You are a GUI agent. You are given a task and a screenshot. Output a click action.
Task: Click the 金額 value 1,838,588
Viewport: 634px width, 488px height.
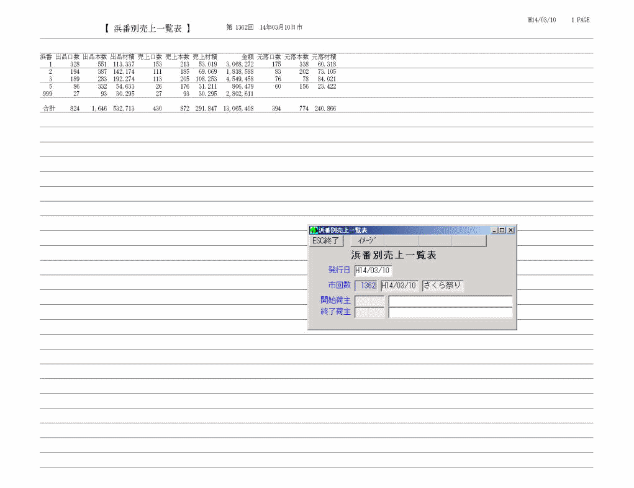pyautogui.click(x=240, y=71)
